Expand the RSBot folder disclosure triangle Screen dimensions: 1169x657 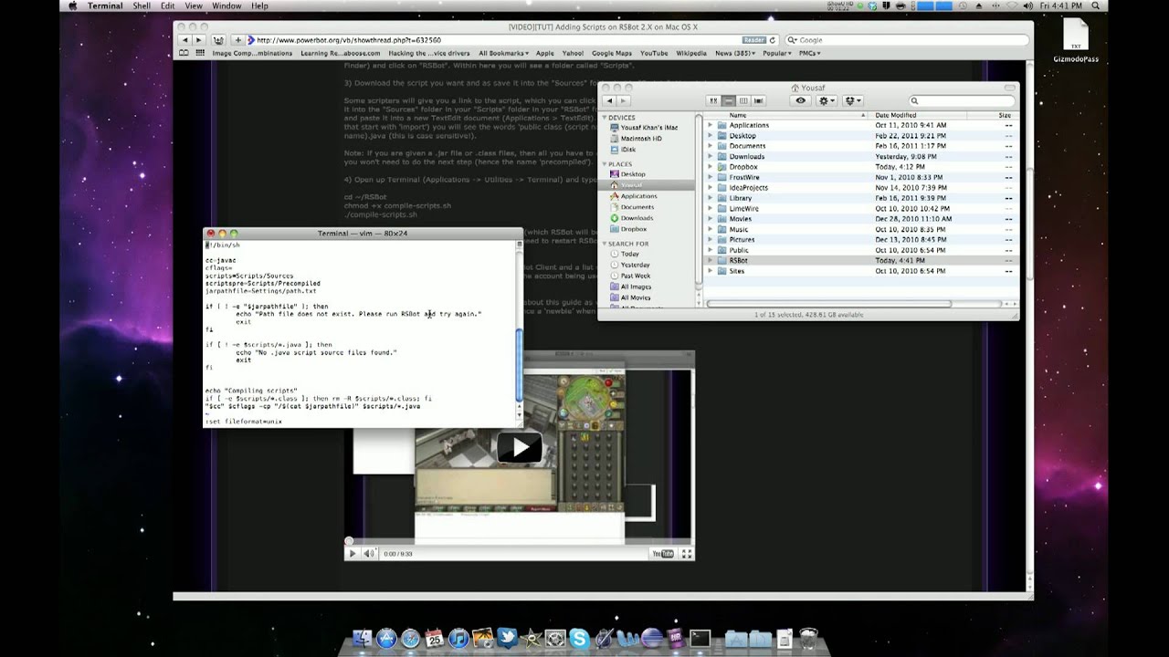711,260
